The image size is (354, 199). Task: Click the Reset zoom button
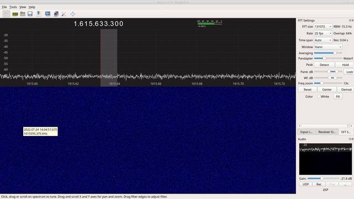pos(308,90)
